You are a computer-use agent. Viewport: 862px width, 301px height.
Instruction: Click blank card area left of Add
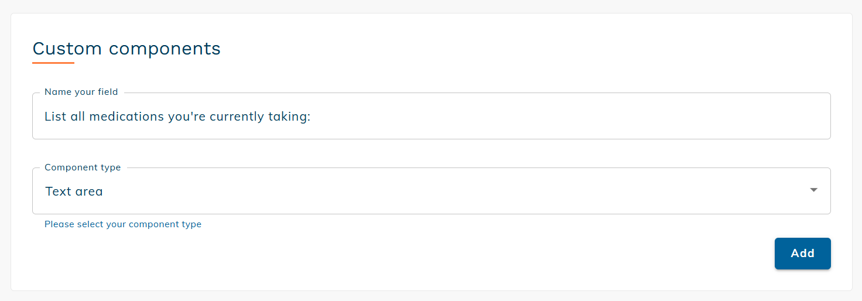[468, 254]
